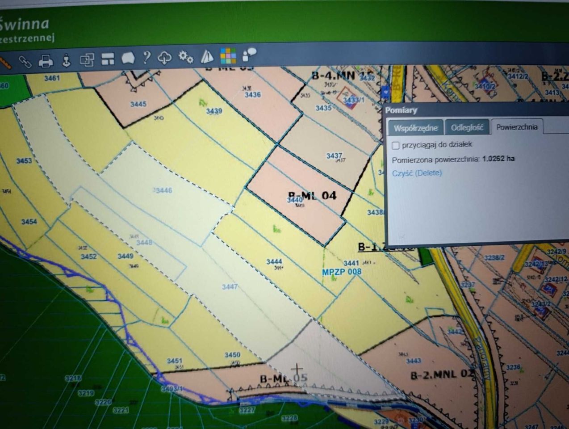The height and width of the screenshot is (429, 569).
Task: Click parcel 3446 on the map
Action: click(x=163, y=190)
